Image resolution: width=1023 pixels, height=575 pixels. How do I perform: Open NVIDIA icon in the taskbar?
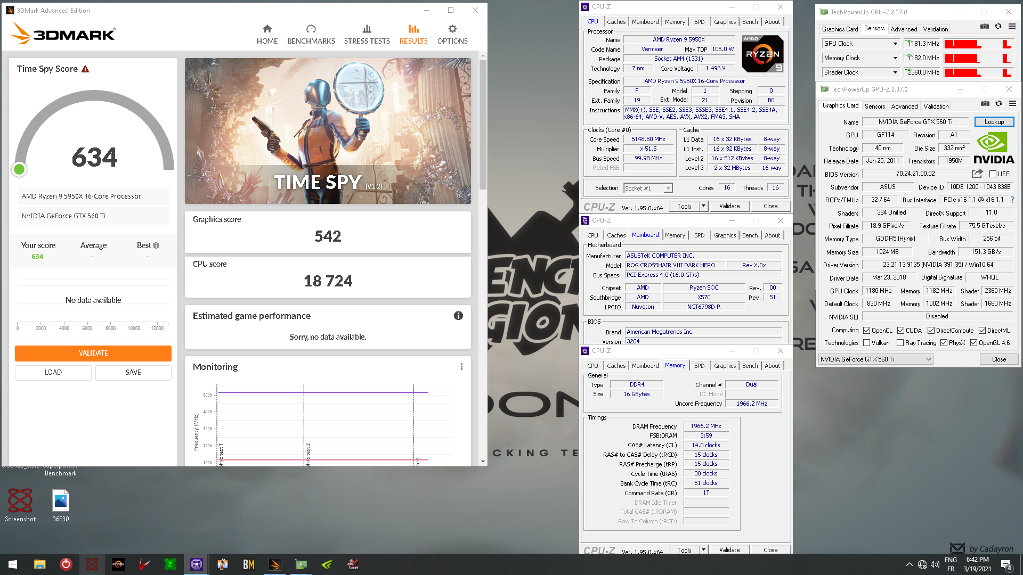(x=327, y=564)
